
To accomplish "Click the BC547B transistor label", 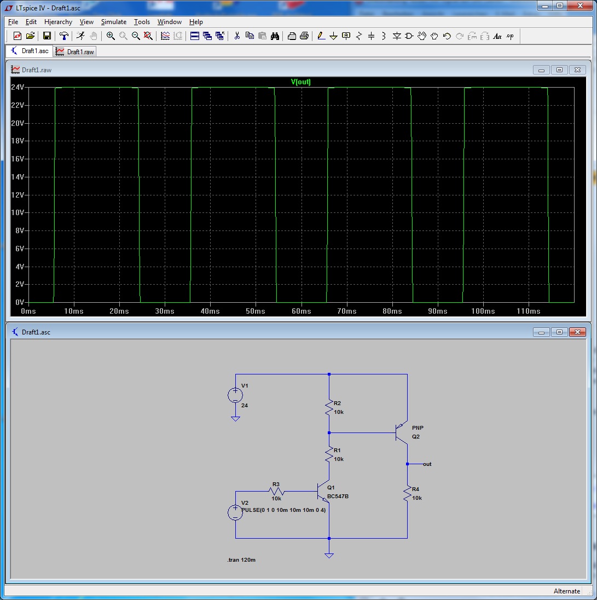I will click(338, 497).
